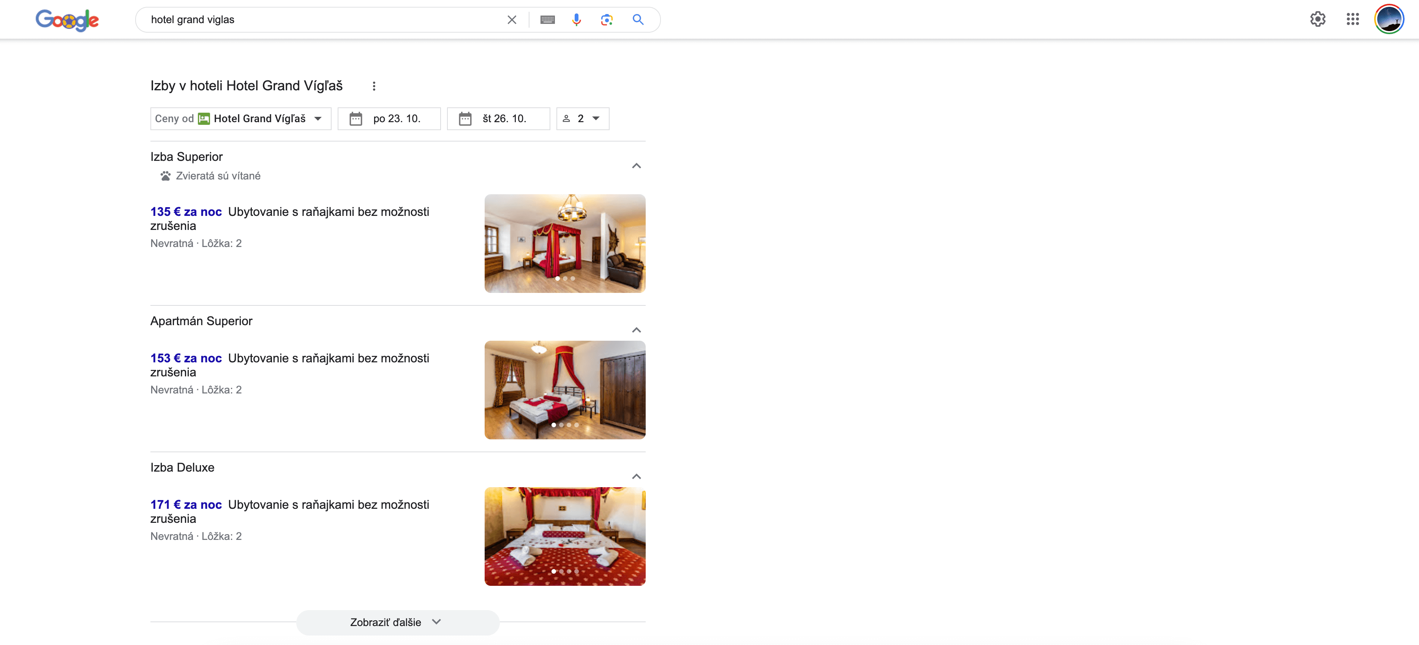Pick check-in date po 23. 10.

(x=389, y=119)
